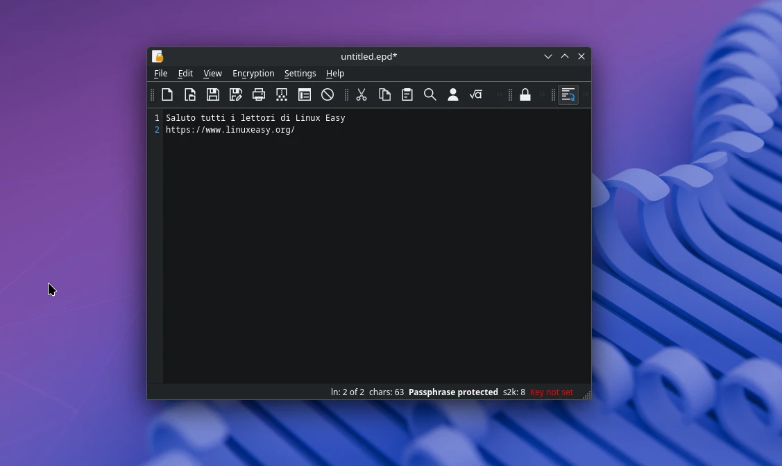The image size is (782, 466).
Task: Click the linuxeasy.org URL on line 2
Action: coord(230,130)
